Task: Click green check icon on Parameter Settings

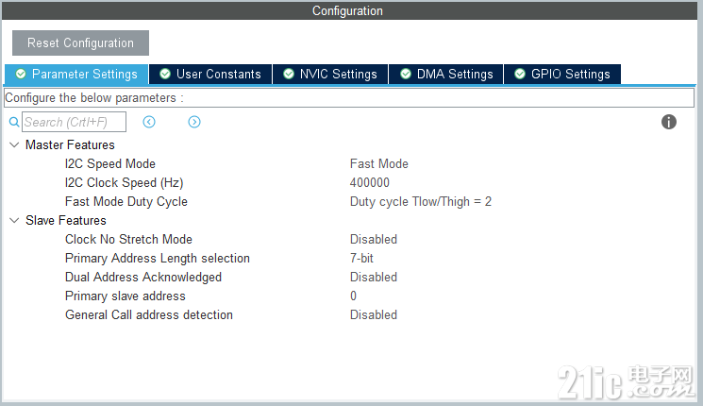Action: click(21, 74)
